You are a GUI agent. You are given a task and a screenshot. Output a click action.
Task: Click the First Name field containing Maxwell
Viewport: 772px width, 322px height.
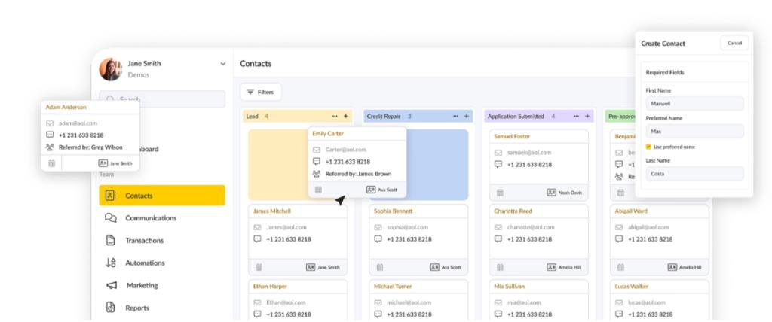coord(694,104)
